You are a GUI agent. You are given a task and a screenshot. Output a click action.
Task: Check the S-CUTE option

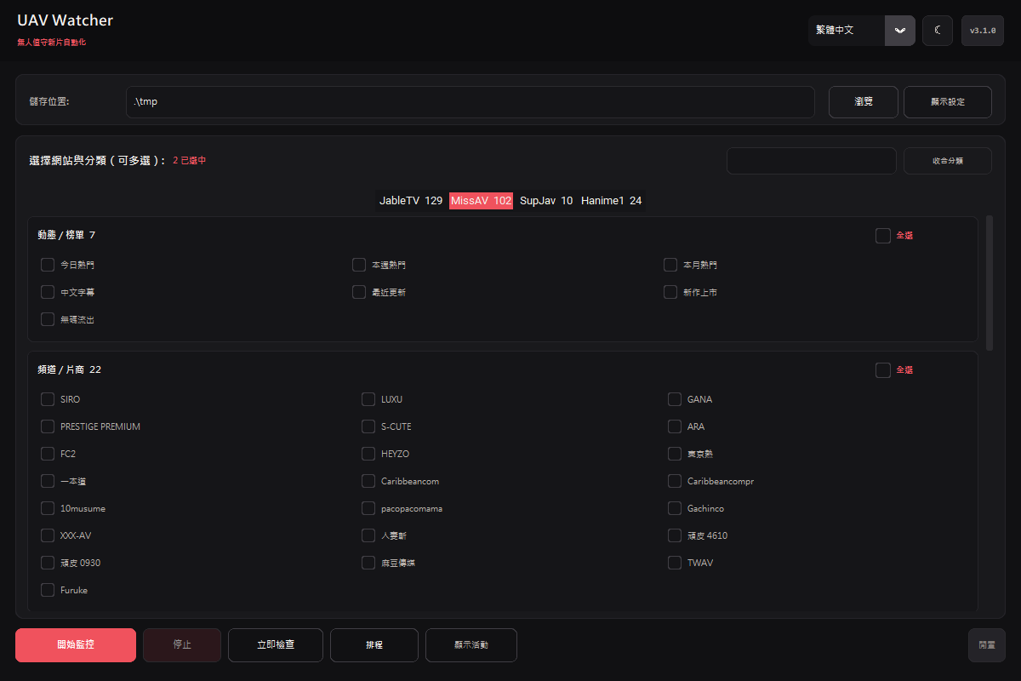point(368,426)
